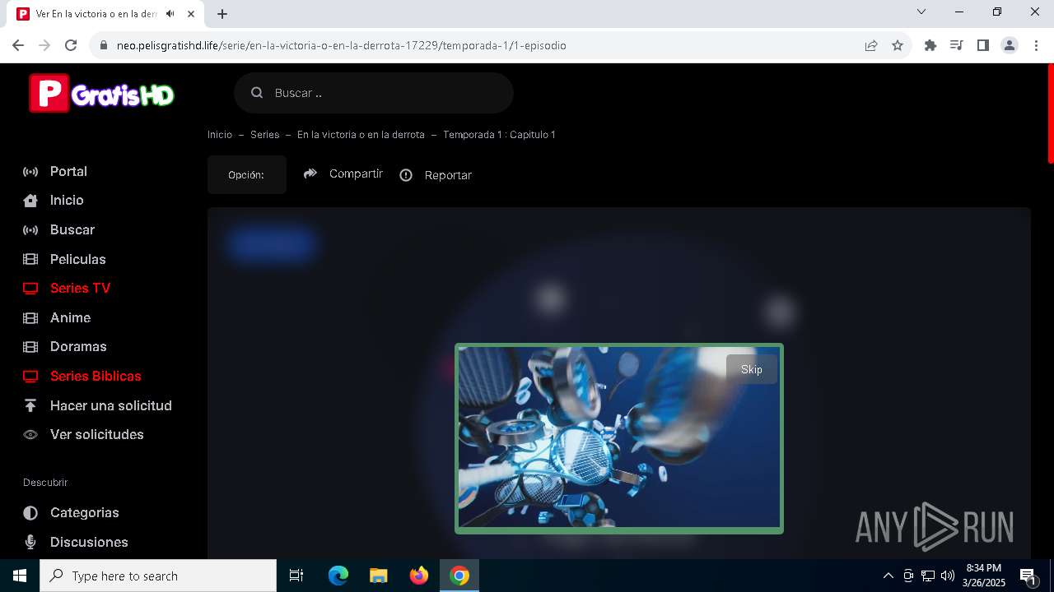Image resolution: width=1054 pixels, height=592 pixels.
Task: Click the Compartir share button
Action: pos(343,173)
